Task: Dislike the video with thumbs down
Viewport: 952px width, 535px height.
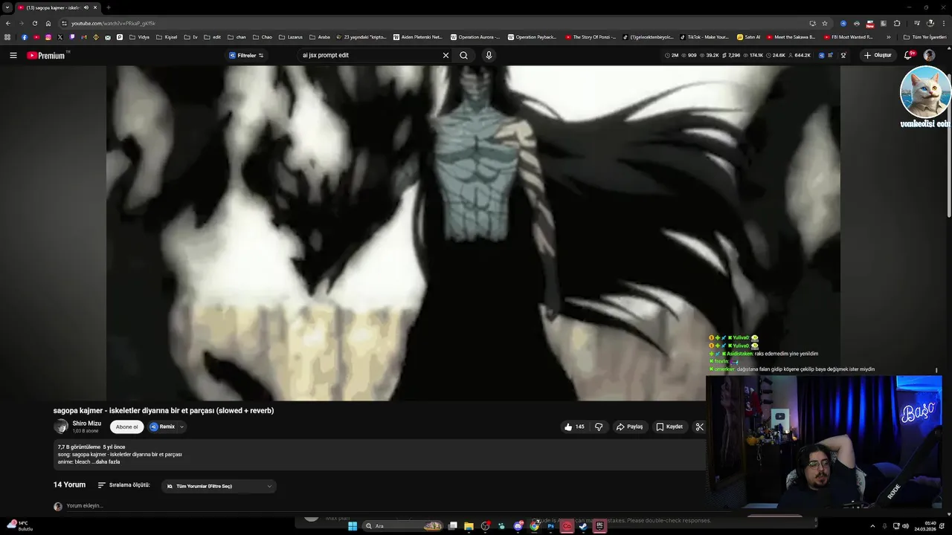Action: pyautogui.click(x=599, y=427)
